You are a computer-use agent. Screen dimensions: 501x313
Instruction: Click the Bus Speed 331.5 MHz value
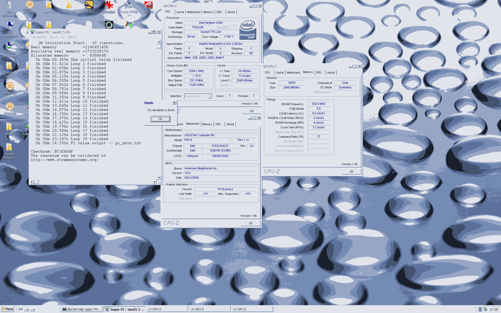pyautogui.click(x=196, y=80)
